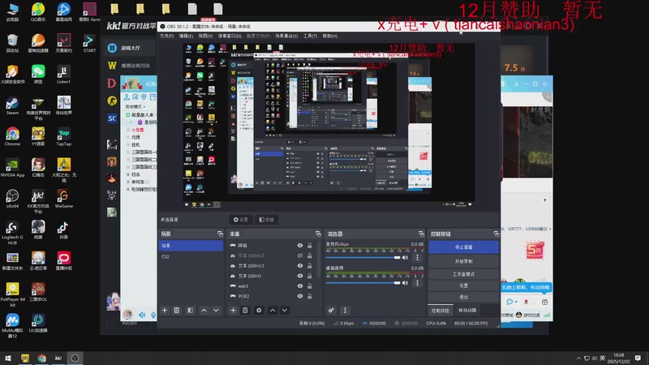
Task: Select the first highlighted scene in Scenes list
Action: click(x=191, y=246)
